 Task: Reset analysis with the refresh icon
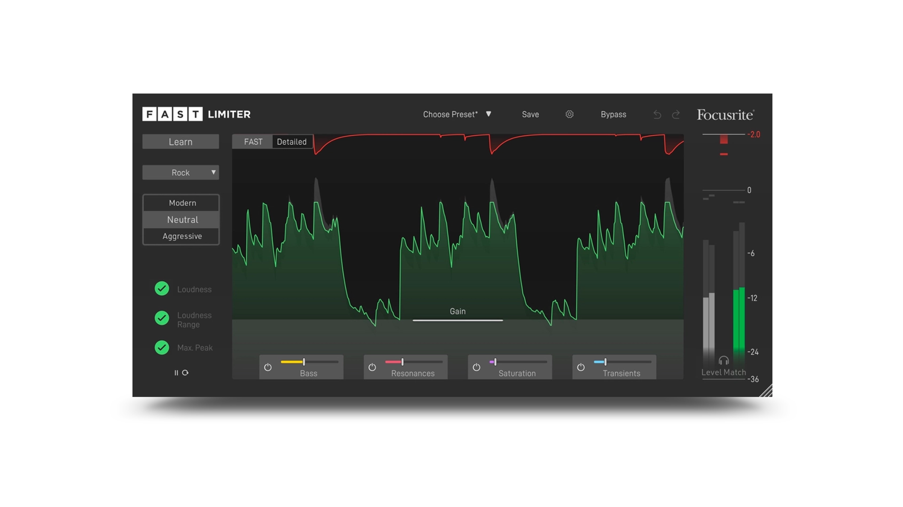coord(185,373)
